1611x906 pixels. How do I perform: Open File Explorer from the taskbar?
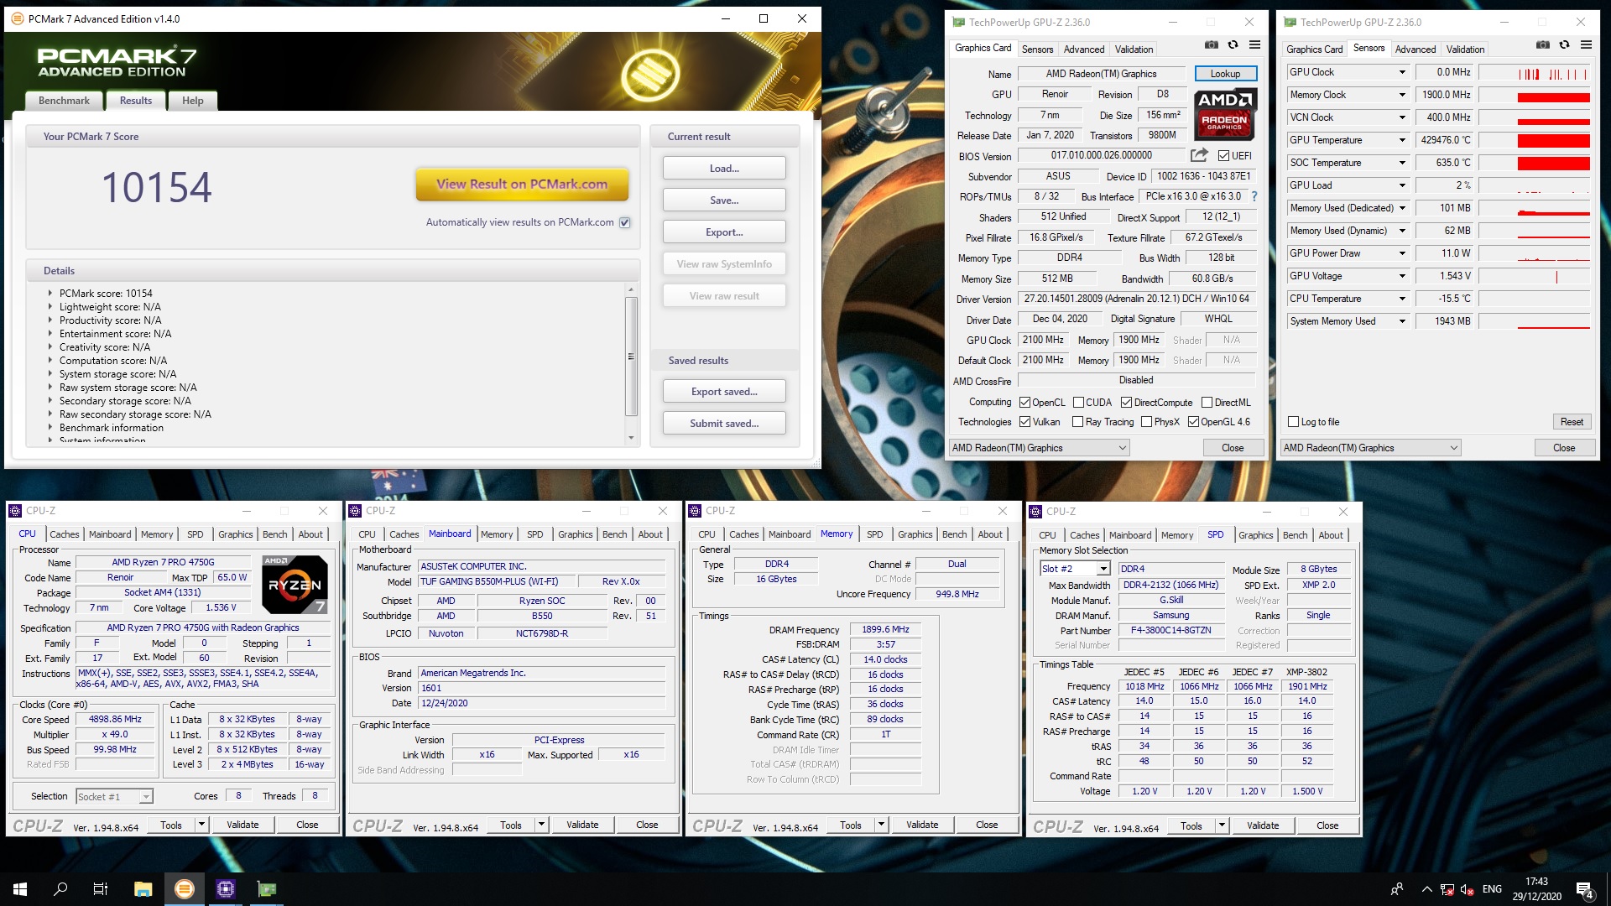click(x=143, y=889)
